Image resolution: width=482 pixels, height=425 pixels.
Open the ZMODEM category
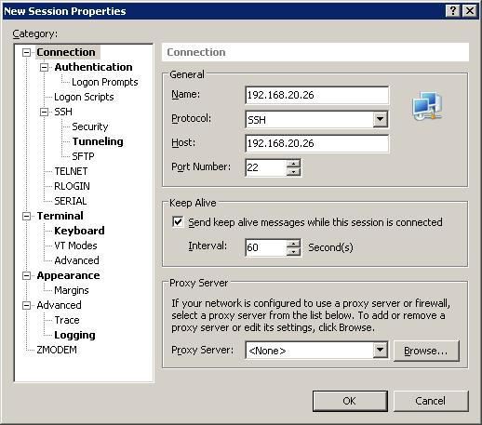[x=57, y=350]
